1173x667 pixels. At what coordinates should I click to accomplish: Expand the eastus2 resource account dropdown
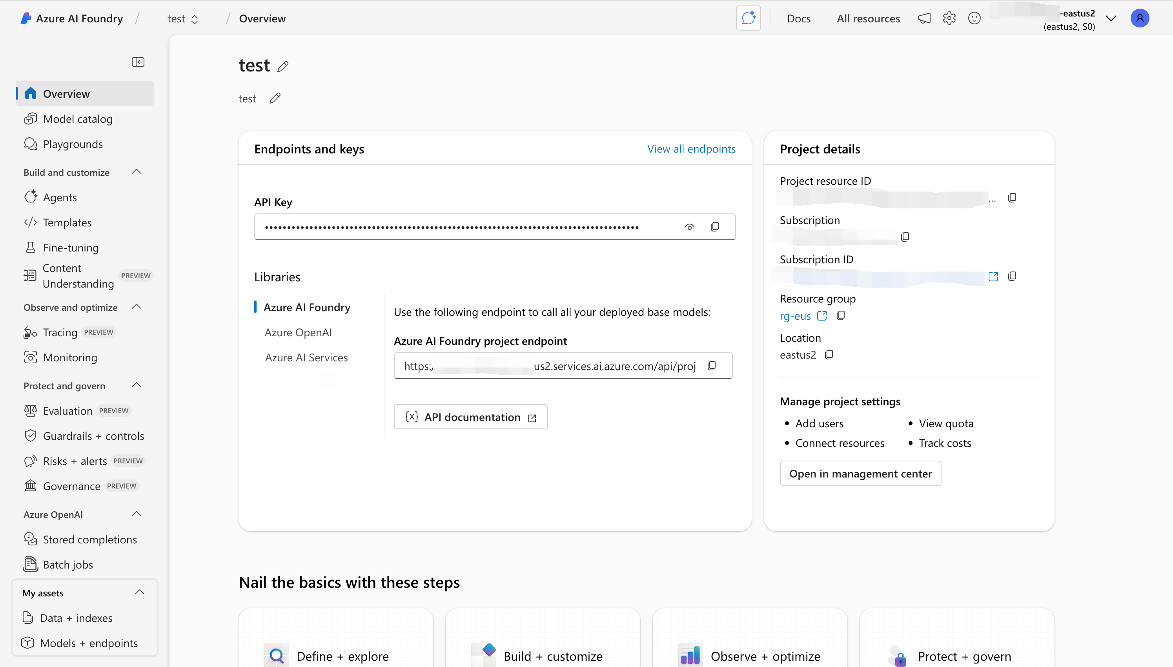tap(1111, 18)
